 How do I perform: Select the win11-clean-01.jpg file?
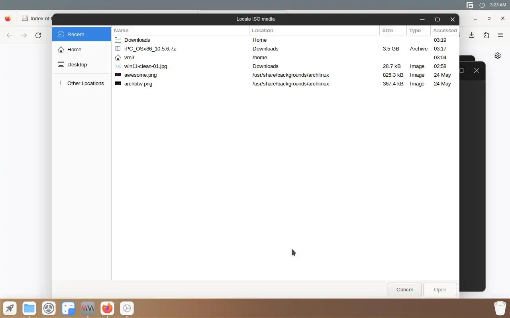tap(285, 66)
